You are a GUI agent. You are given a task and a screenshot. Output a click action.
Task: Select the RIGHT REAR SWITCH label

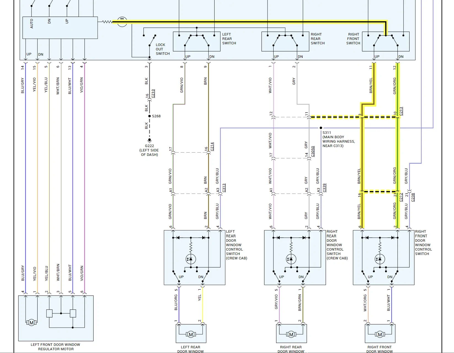tap(317, 39)
